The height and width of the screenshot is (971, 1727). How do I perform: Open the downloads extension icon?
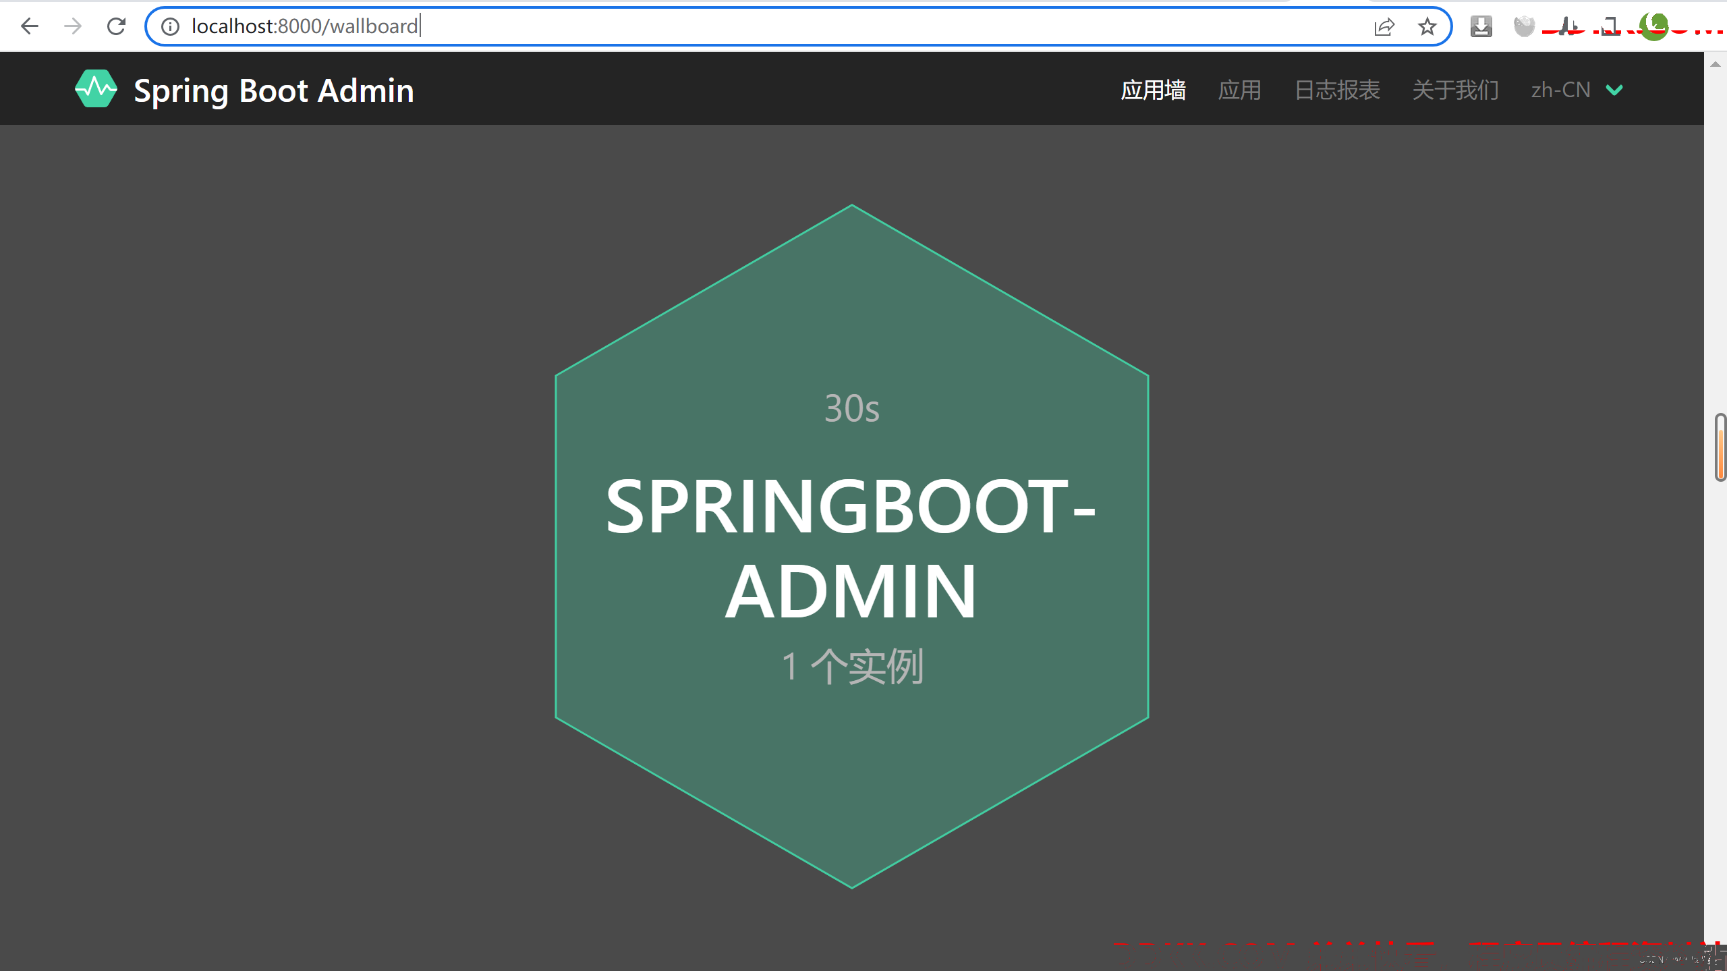(x=1481, y=26)
